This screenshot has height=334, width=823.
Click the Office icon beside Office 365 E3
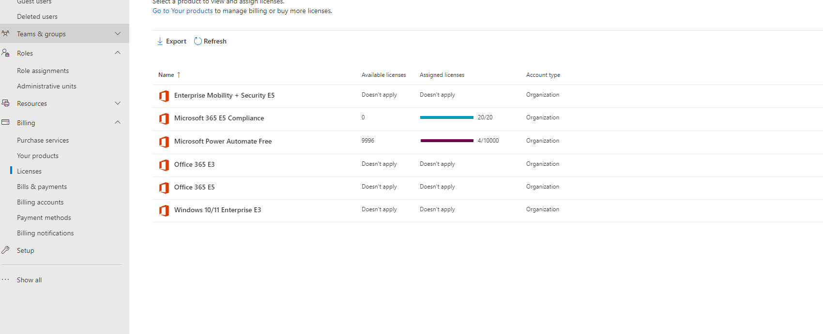(164, 165)
